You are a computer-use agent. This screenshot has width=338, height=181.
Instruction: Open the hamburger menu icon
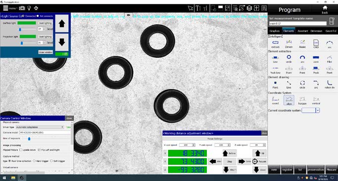5,8
